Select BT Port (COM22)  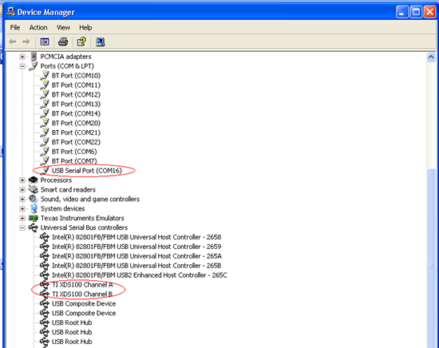click(76, 142)
